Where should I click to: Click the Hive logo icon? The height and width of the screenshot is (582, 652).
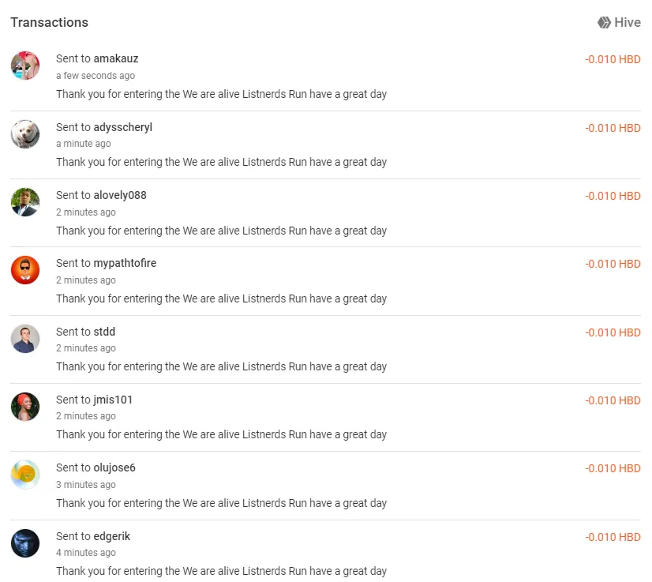[604, 22]
